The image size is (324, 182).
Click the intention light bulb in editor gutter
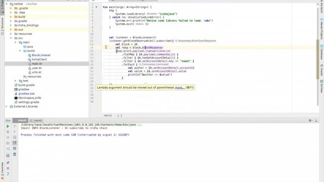point(106,47)
